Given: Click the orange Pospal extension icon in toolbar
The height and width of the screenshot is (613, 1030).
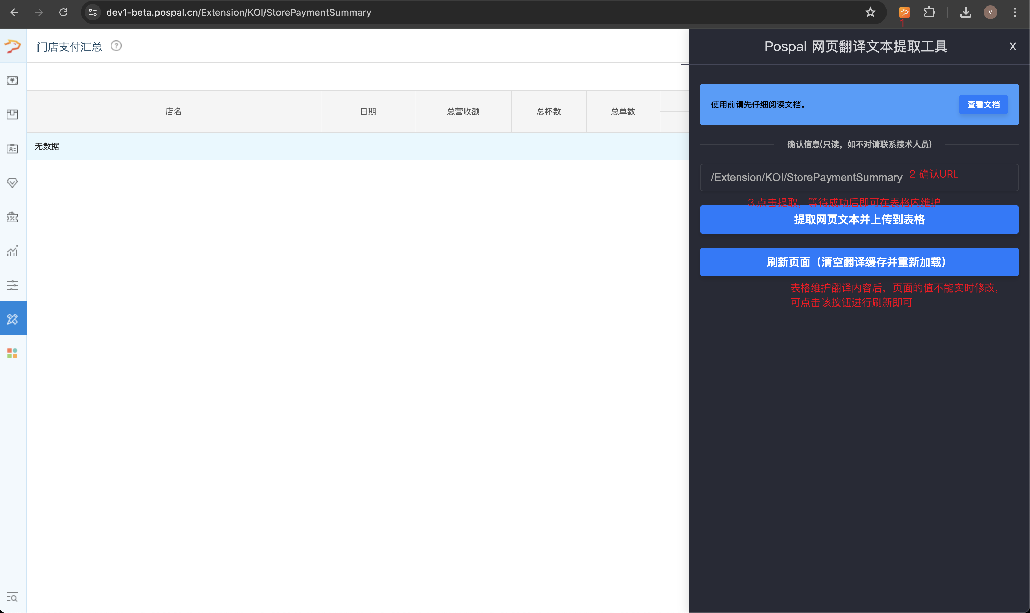Looking at the screenshot, I should 904,12.
